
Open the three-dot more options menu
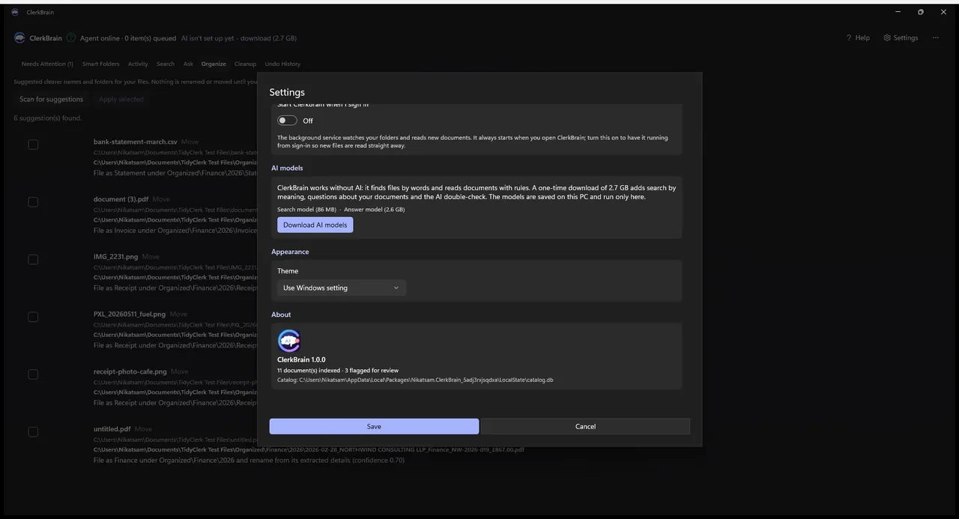click(936, 37)
